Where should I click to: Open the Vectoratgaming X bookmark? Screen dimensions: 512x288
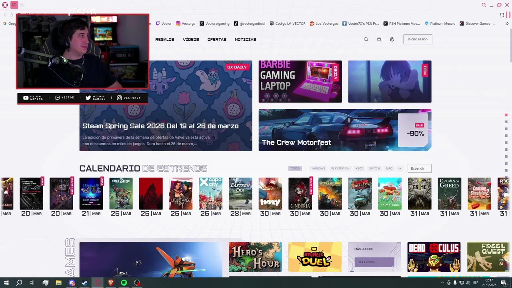[x=214, y=24]
